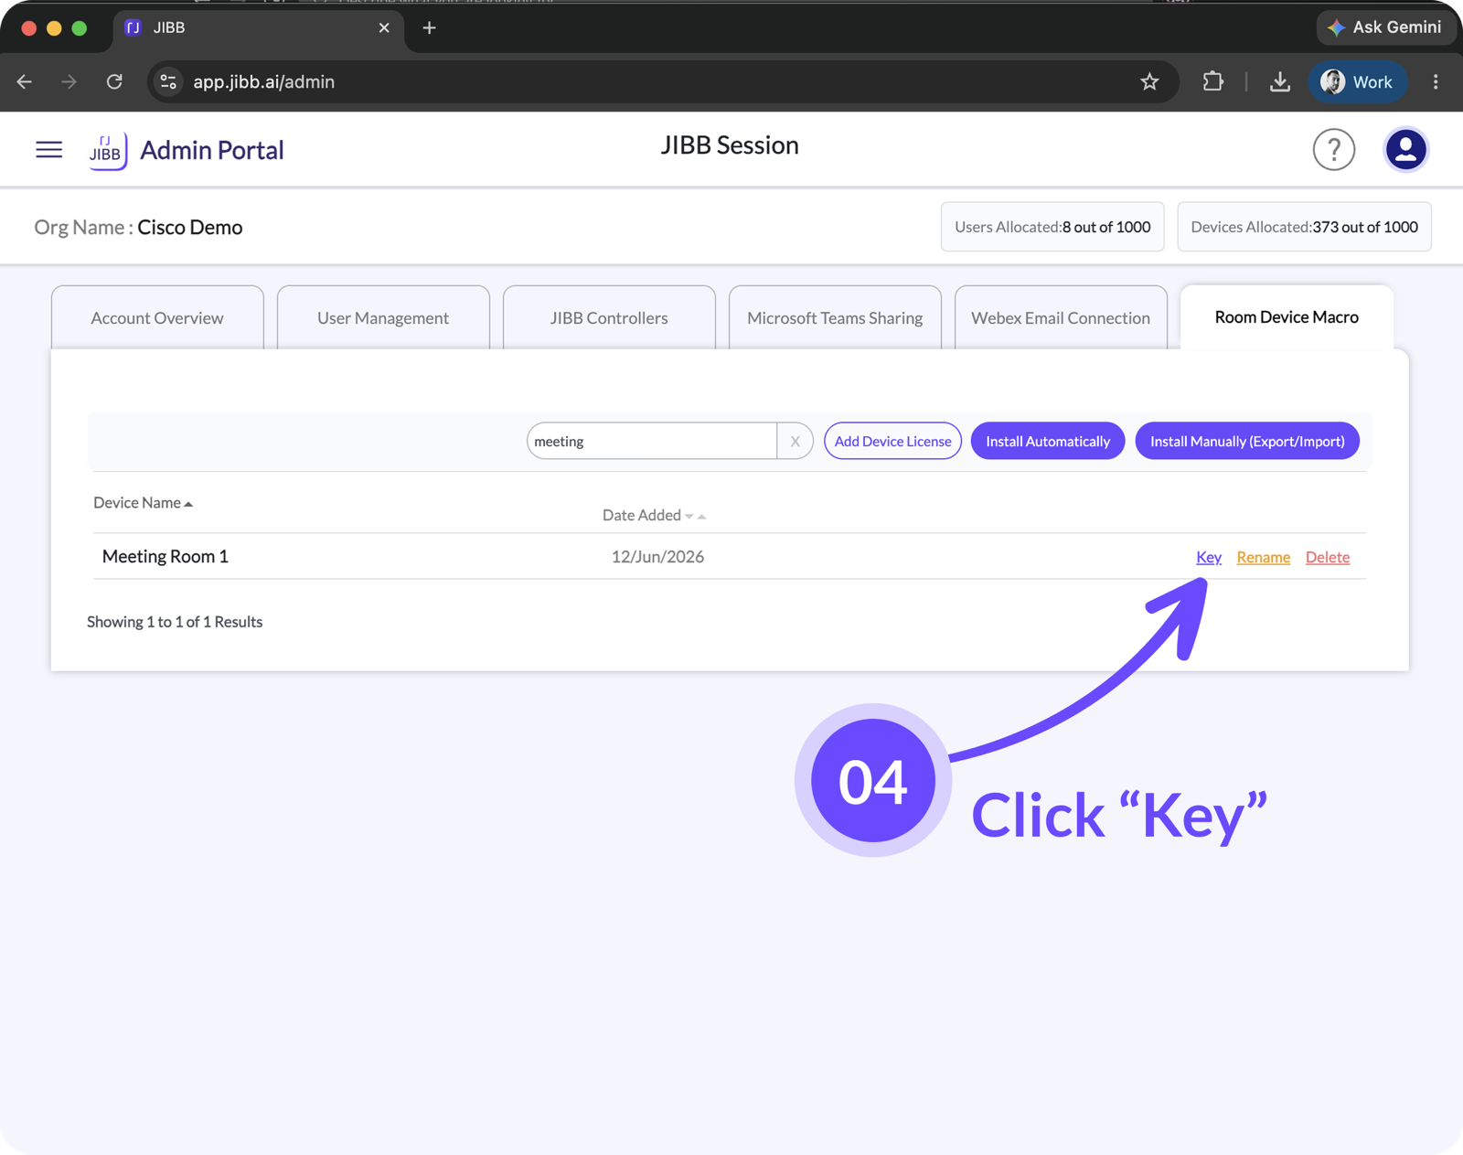The width and height of the screenshot is (1463, 1155).
Task: Select the Room Device Macro tab
Action: [x=1287, y=316]
